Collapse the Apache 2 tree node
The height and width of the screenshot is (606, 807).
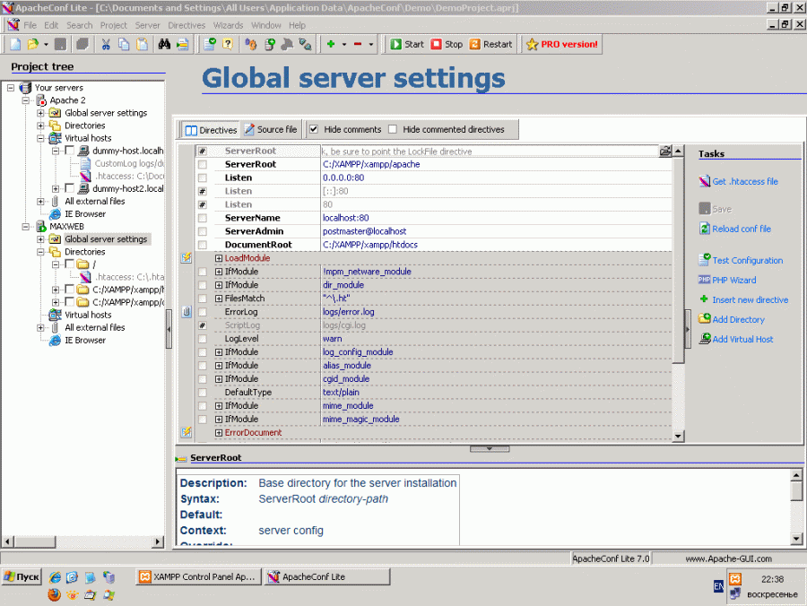26,100
